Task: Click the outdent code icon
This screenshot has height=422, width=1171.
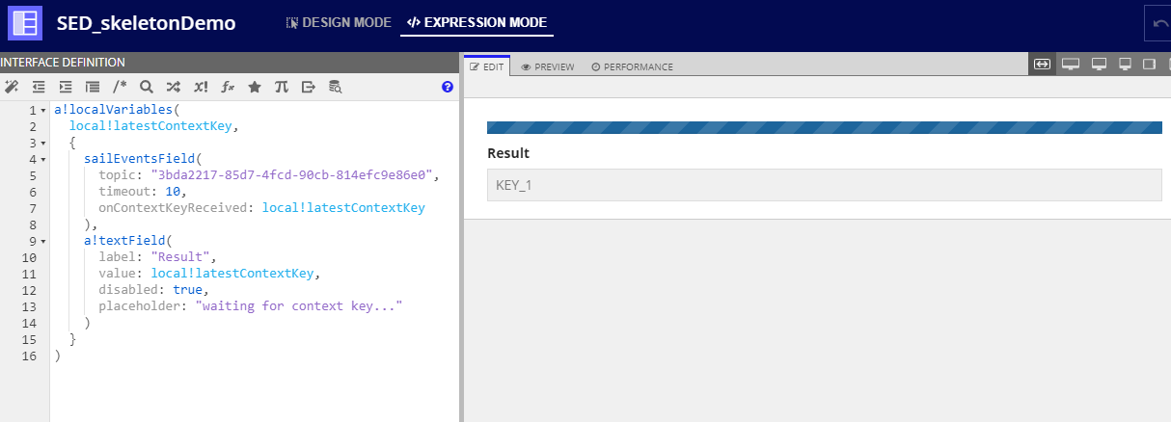Action: click(x=39, y=87)
